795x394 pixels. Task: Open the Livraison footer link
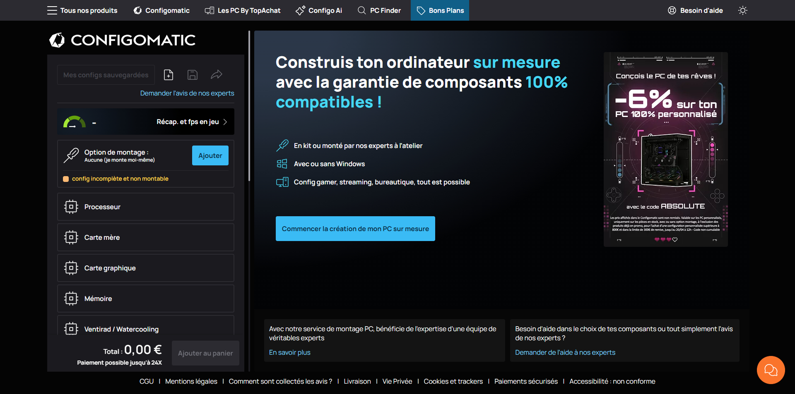coord(357,381)
